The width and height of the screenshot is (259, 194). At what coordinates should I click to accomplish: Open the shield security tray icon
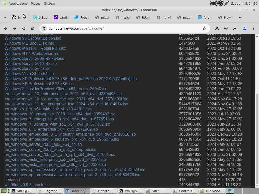pyautogui.click(x=221, y=3)
